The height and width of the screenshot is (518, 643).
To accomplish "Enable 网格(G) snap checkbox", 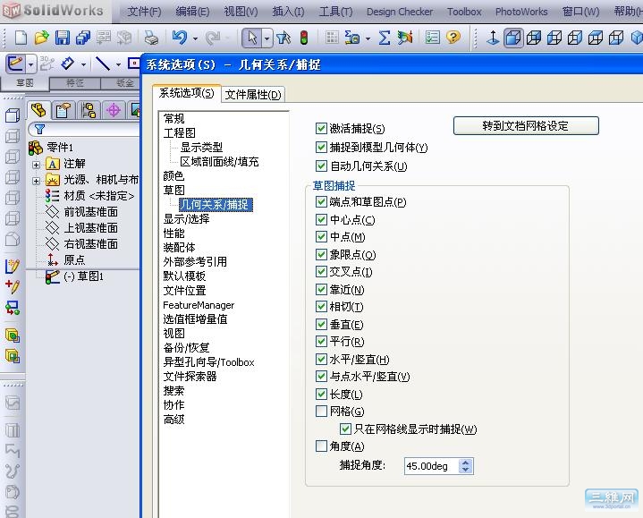I will point(321,411).
